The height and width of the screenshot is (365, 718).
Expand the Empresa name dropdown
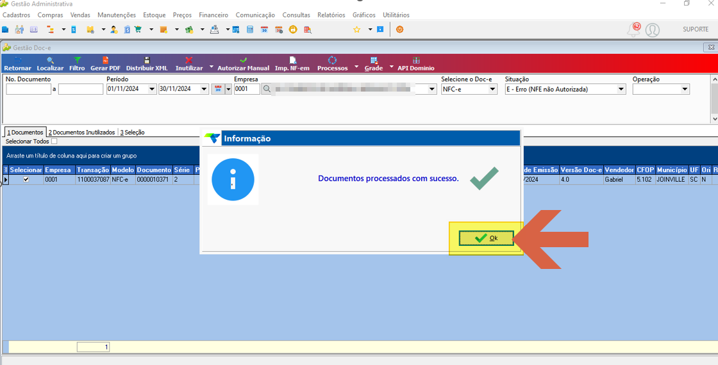pyautogui.click(x=432, y=90)
